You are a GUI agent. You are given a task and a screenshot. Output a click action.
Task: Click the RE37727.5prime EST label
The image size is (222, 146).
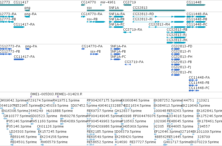tap(143, 142)
